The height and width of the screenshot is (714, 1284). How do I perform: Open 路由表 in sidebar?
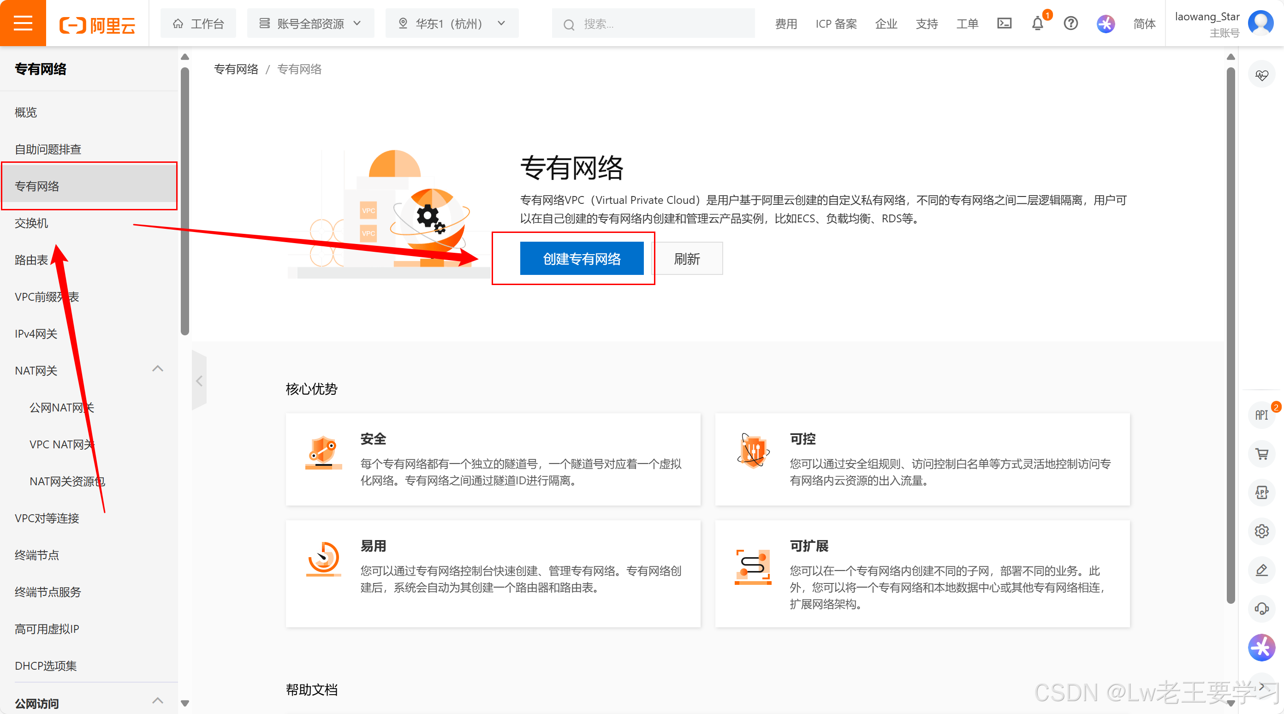(x=89, y=260)
